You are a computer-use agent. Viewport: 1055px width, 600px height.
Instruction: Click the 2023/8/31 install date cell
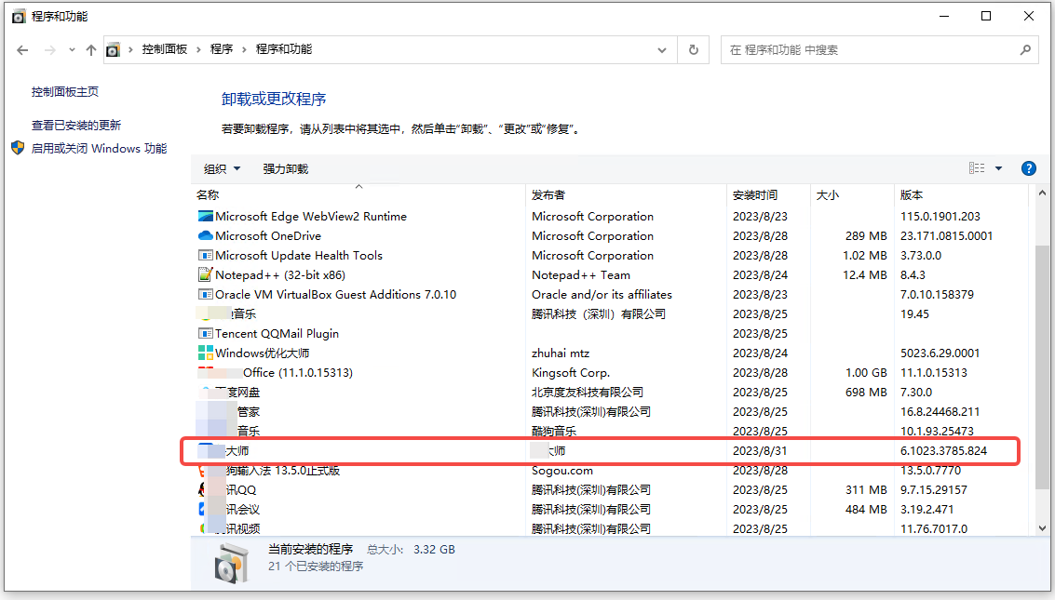760,451
